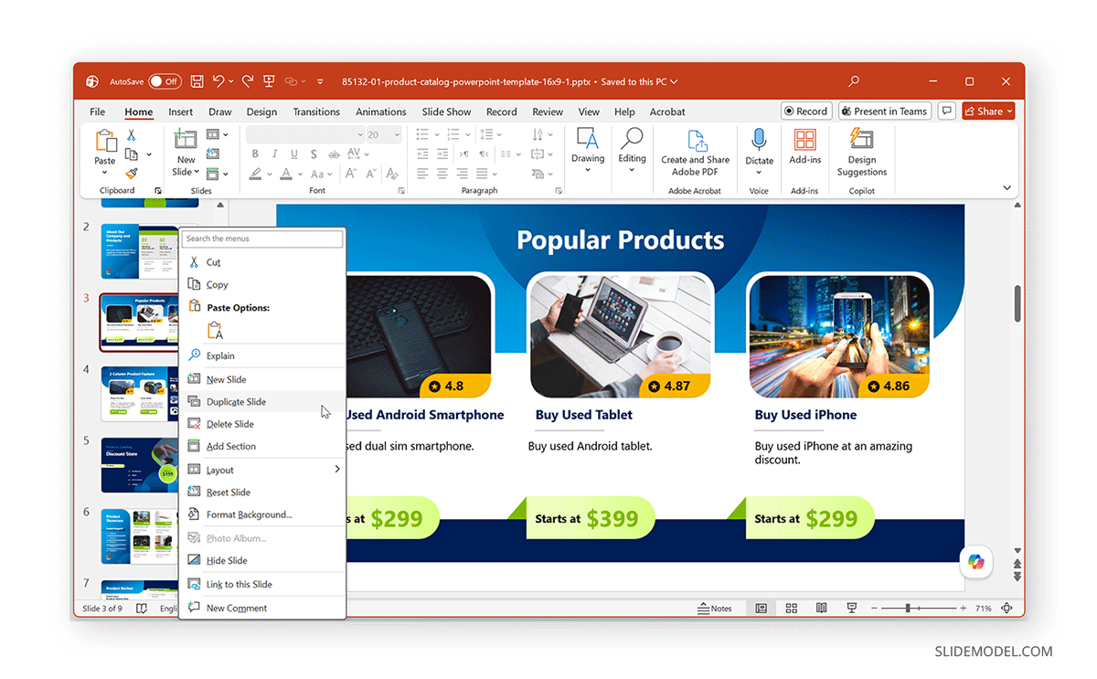1097x679 pixels.
Task: Click Create and Share Adobe PDF
Action: point(696,152)
